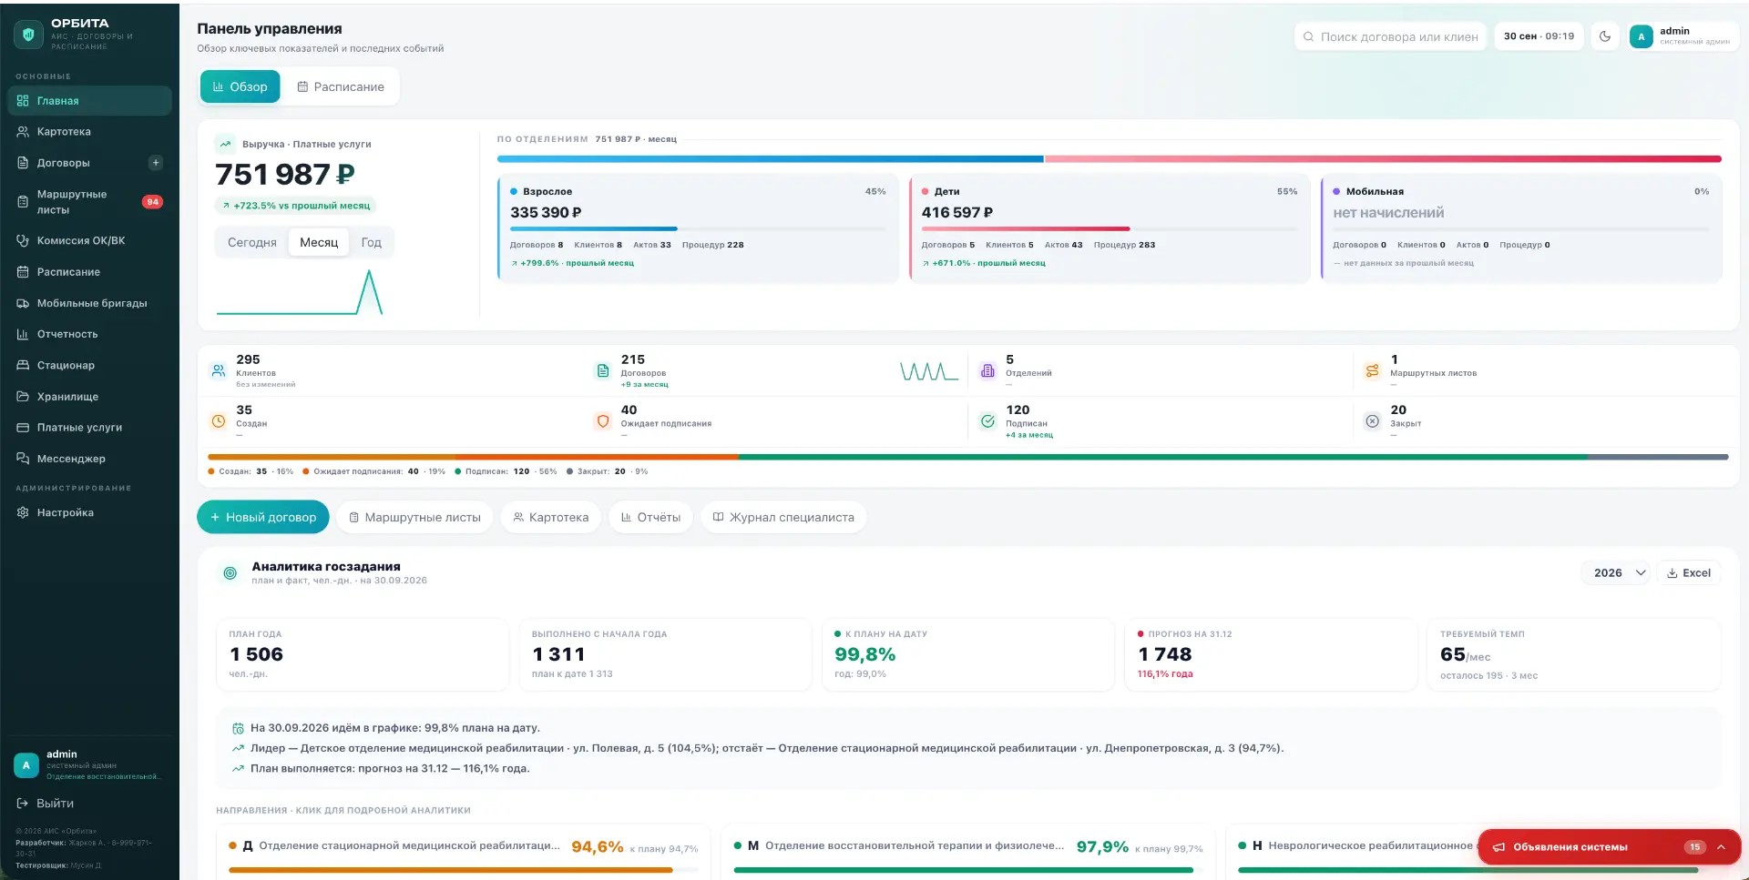Open Маршрутные листы sidebar item

coord(89,202)
